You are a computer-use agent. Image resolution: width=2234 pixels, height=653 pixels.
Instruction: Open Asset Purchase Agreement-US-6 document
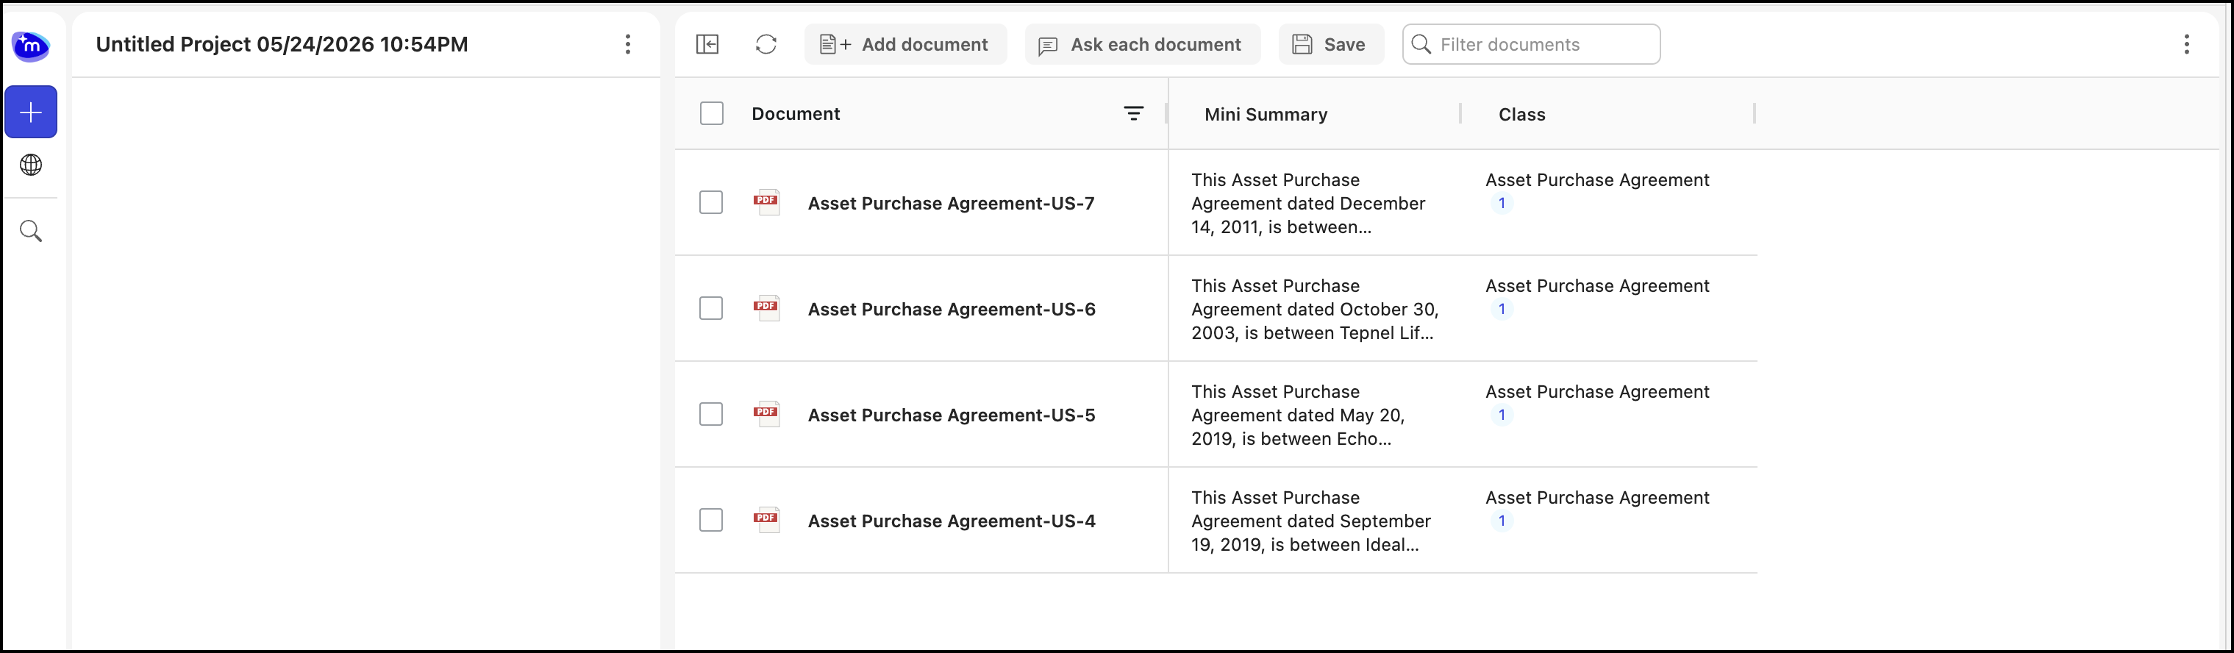(952, 309)
